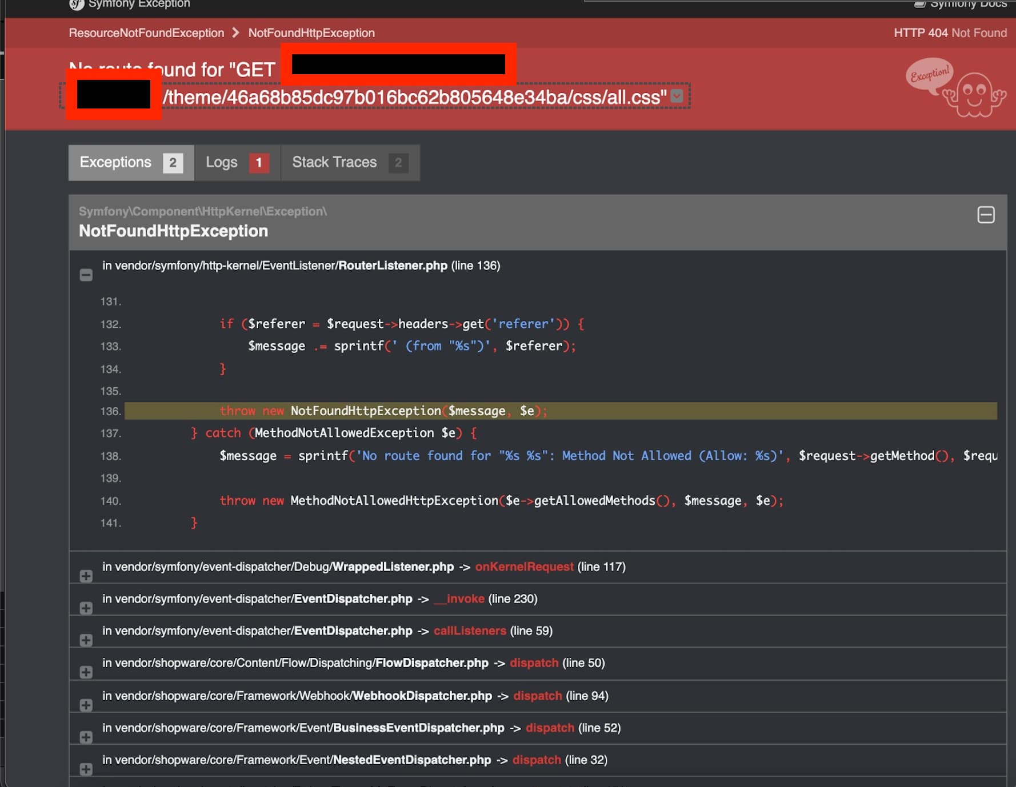
Task: Click the NestedEventDispatcher.php file name
Action: coord(412,760)
